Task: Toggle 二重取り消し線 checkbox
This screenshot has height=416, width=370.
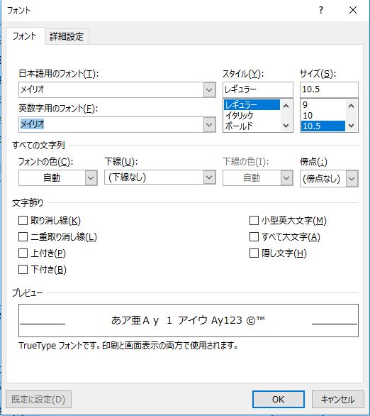Action: (23, 236)
